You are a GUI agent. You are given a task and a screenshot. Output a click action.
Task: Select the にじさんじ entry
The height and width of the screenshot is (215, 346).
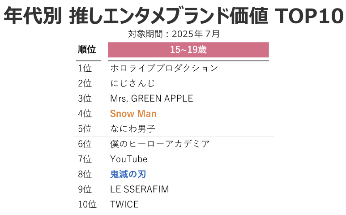[132, 83]
